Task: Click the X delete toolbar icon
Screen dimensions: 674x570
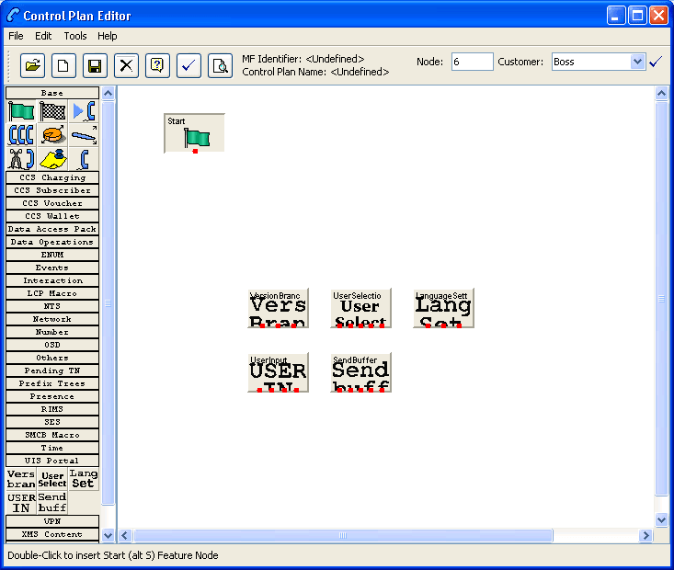Action: click(126, 66)
